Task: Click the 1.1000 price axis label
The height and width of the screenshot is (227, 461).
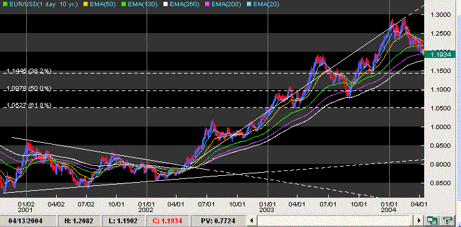Action: pyautogui.click(x=440, y=90)
